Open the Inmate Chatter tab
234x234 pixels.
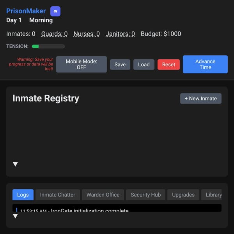[x=58, y=195]
